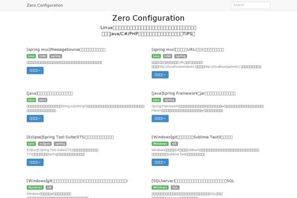
Task: Open the [SQLServer] post title
Action: [193, 181]
